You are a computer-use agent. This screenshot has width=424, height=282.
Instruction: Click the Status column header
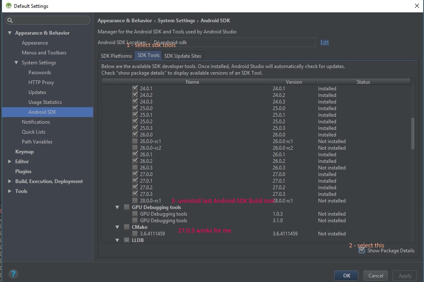pos(363,82)
